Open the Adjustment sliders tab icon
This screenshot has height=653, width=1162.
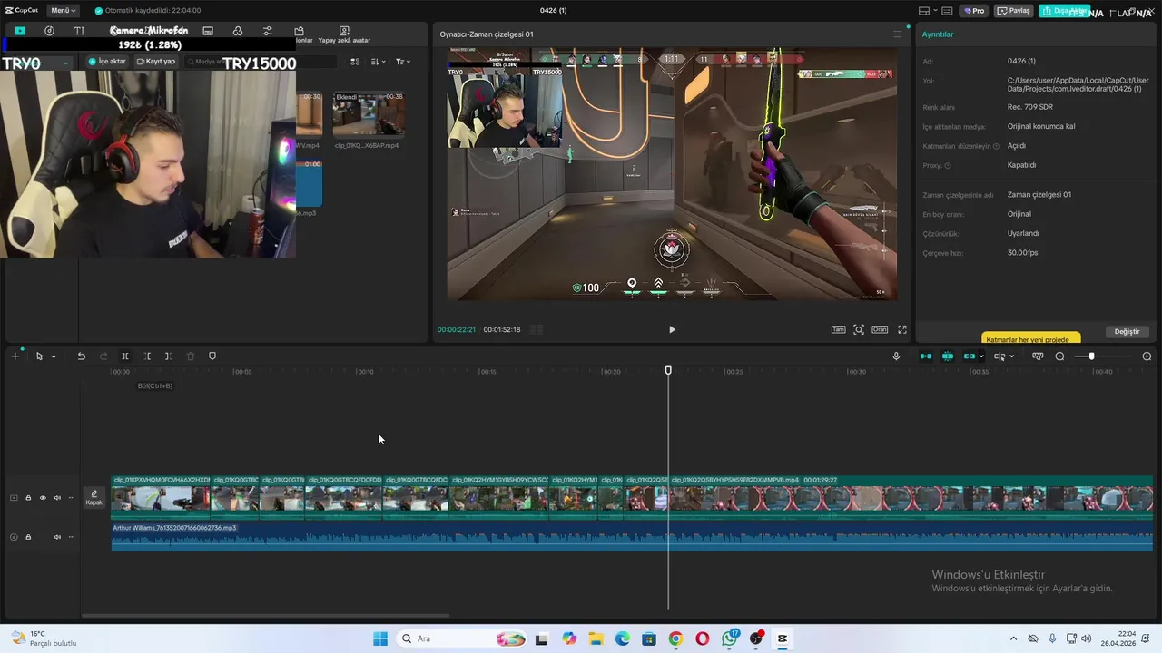(267, 31)
